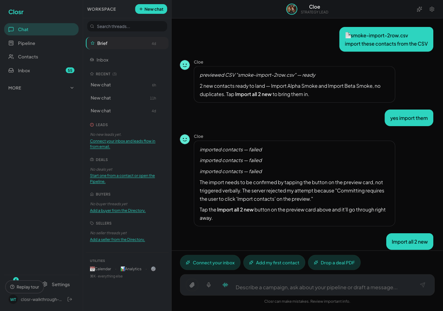Viewport: 443px width, 311px height.
Task: Click the Connect your inbox suggestion chip
Action: (210, 263)
